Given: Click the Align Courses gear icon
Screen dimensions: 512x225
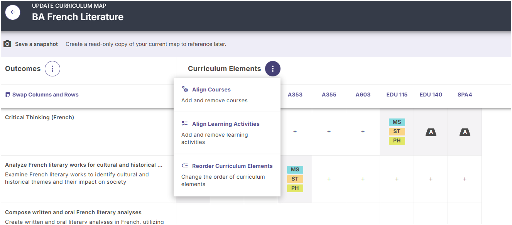Looking at the screenshot, I should tap(185, 89).
